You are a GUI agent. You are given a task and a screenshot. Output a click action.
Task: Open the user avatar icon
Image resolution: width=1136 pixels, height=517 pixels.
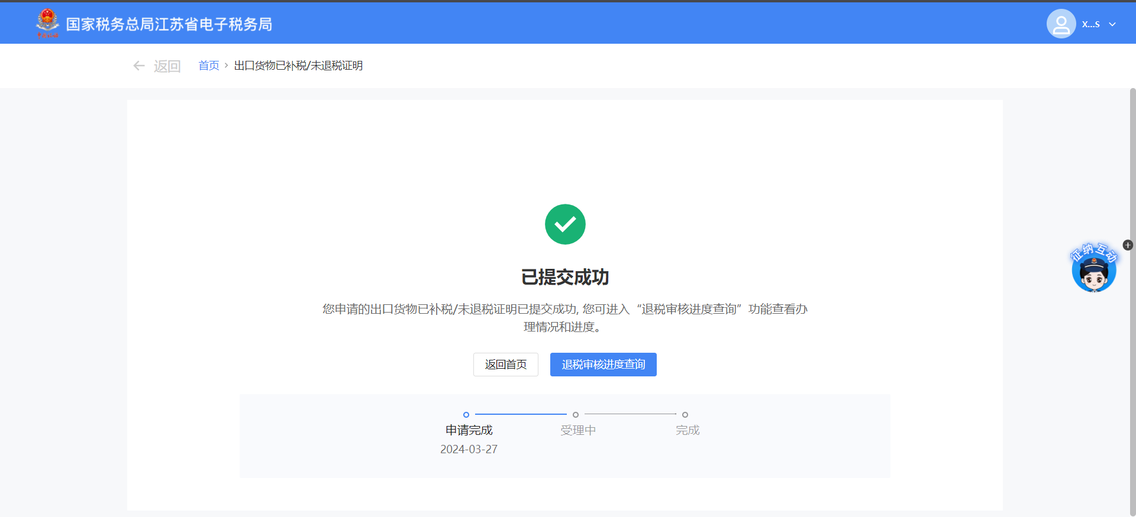tap(1061, 24)
